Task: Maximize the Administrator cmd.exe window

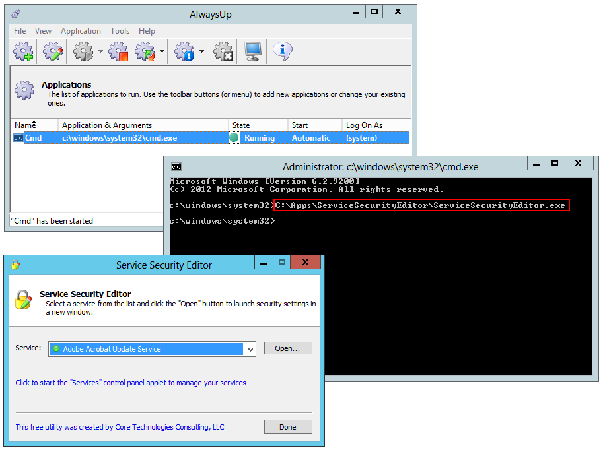Action: 555,164
